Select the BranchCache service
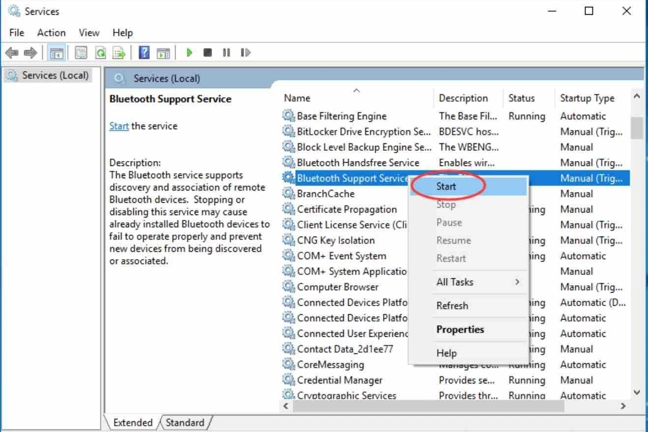This screenshot has width=648, height=432. point(325,194)
